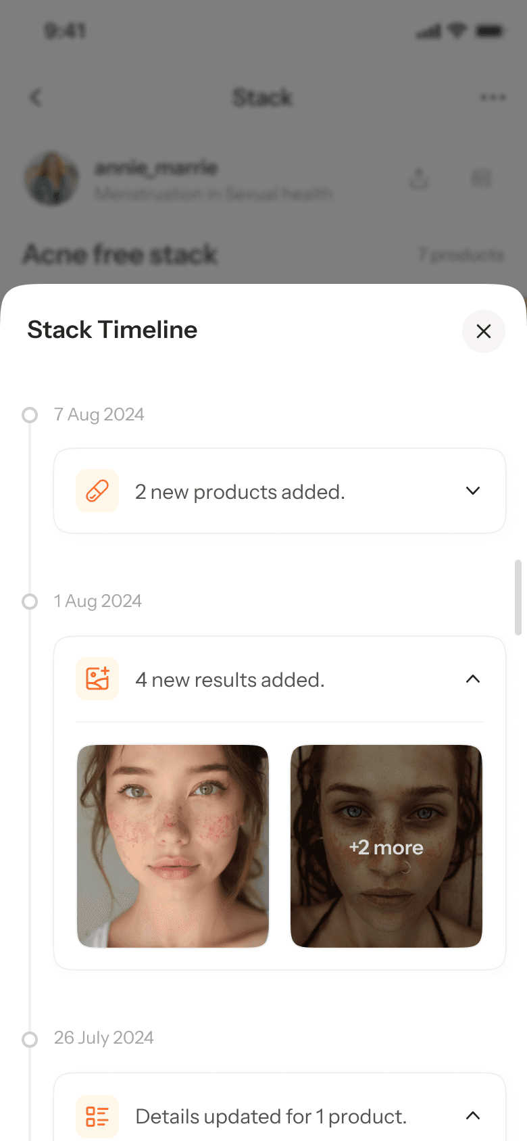Image resolution: width=527 pixels, height=1141 pixels.
Task: Expand the 2 new products added card
Action: 473,491
